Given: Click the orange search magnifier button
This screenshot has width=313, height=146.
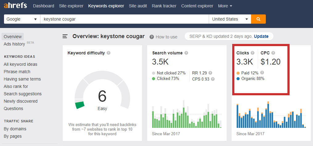Looking at the screenshot, I should pos(258,19).
